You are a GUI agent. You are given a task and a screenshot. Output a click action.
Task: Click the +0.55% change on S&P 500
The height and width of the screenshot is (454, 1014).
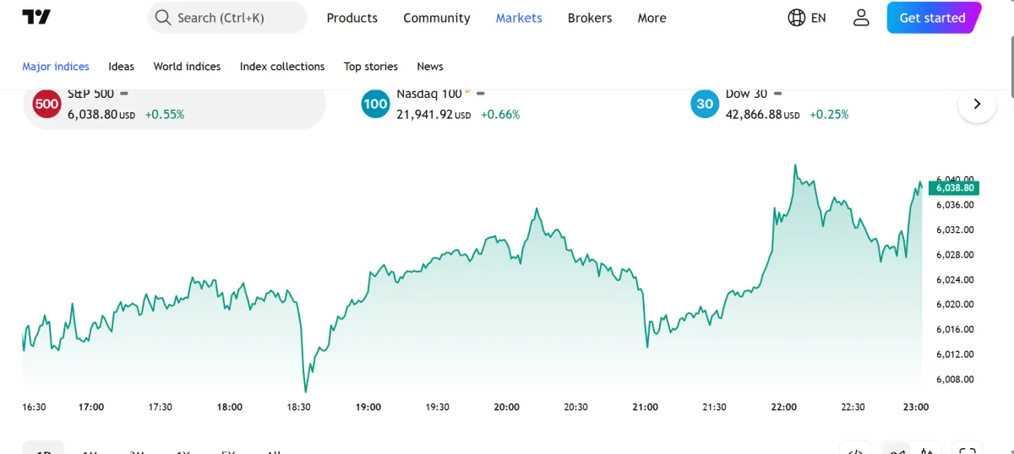pyautogui.click(x=164, y=114)
